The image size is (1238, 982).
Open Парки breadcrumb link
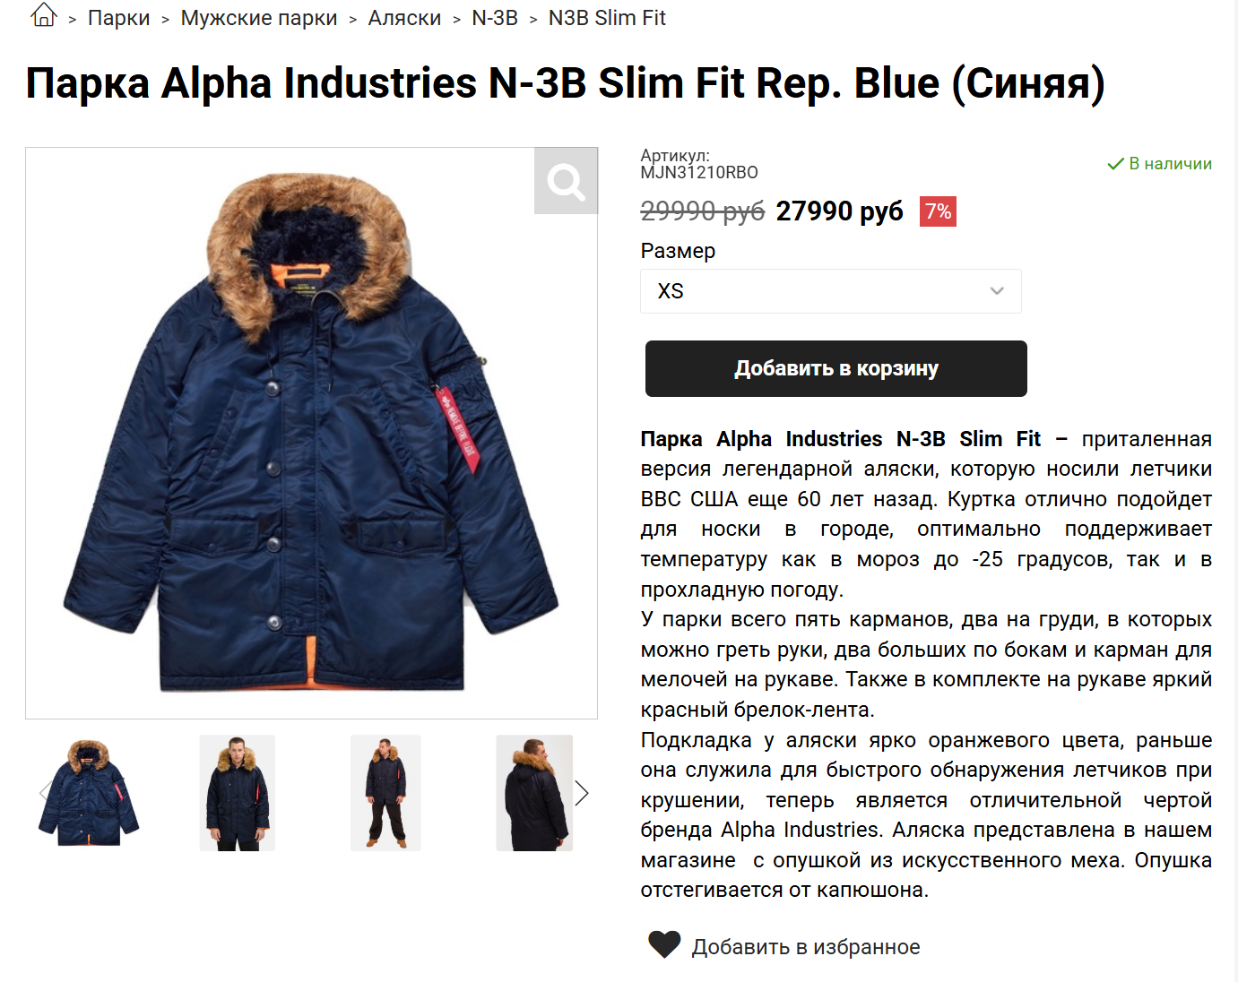pos(119,18)
